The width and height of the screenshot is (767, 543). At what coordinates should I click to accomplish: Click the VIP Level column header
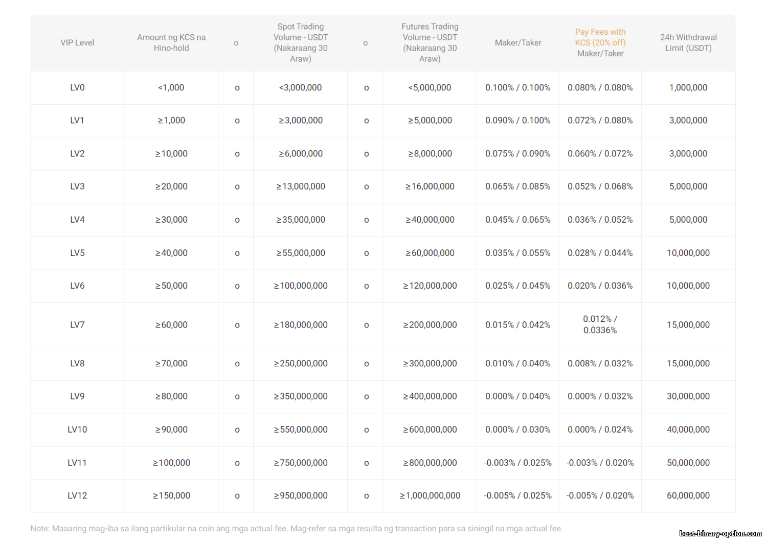pyautogui.click(x=77, y=43)
